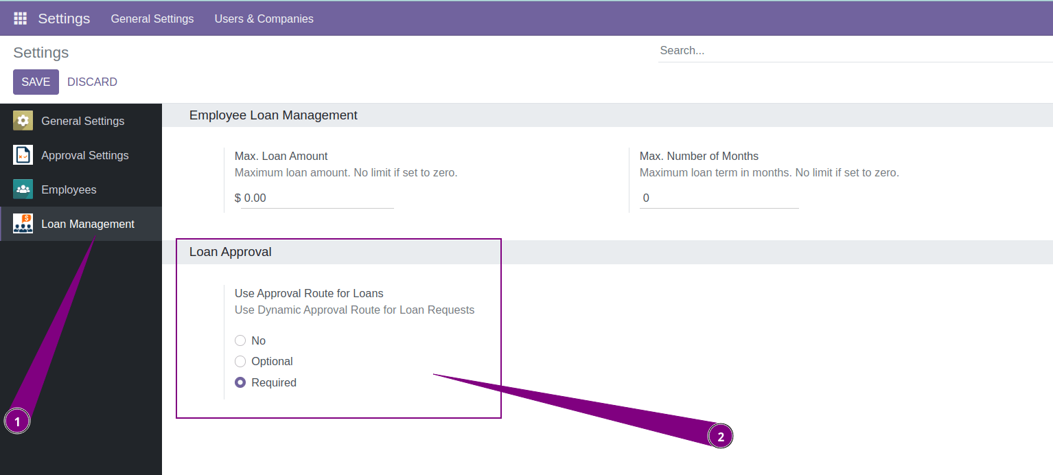Discard unsaved changes

coord(92,81)
